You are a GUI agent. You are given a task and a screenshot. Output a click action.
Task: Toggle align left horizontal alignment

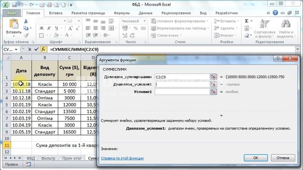click(88, 28)
